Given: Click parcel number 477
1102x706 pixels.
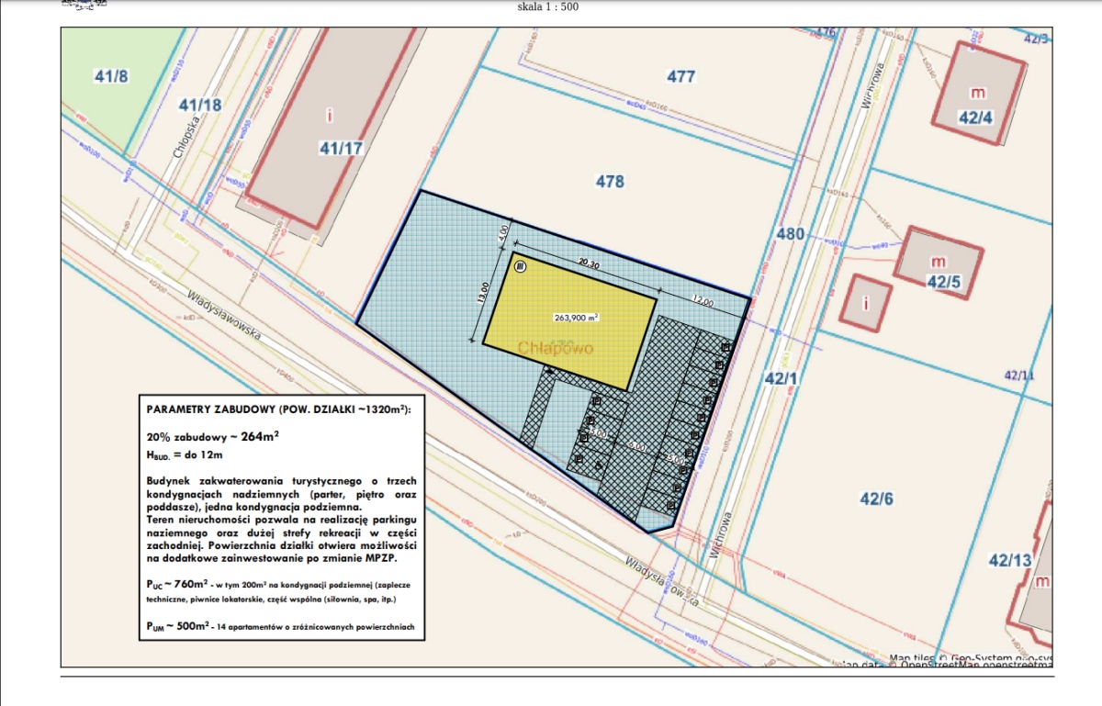Looking at the screenshot, I should [x=681, y=76].
